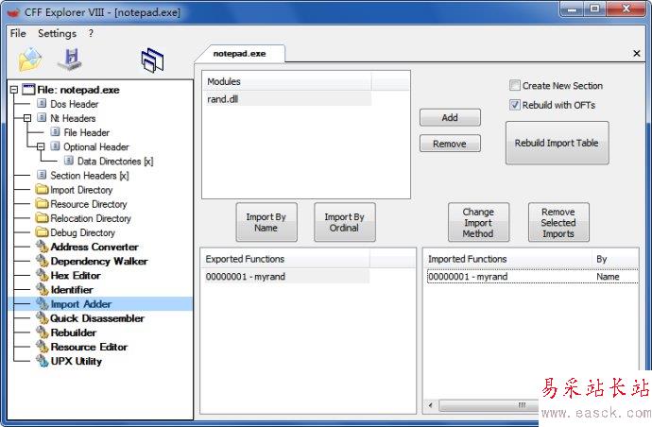Click the Open file folder toolbar icon
The image size is (652, 427).
pyautogui.click(x=29, y=59)
